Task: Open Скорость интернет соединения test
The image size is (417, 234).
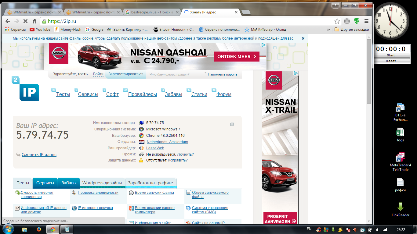Action: 37,195
